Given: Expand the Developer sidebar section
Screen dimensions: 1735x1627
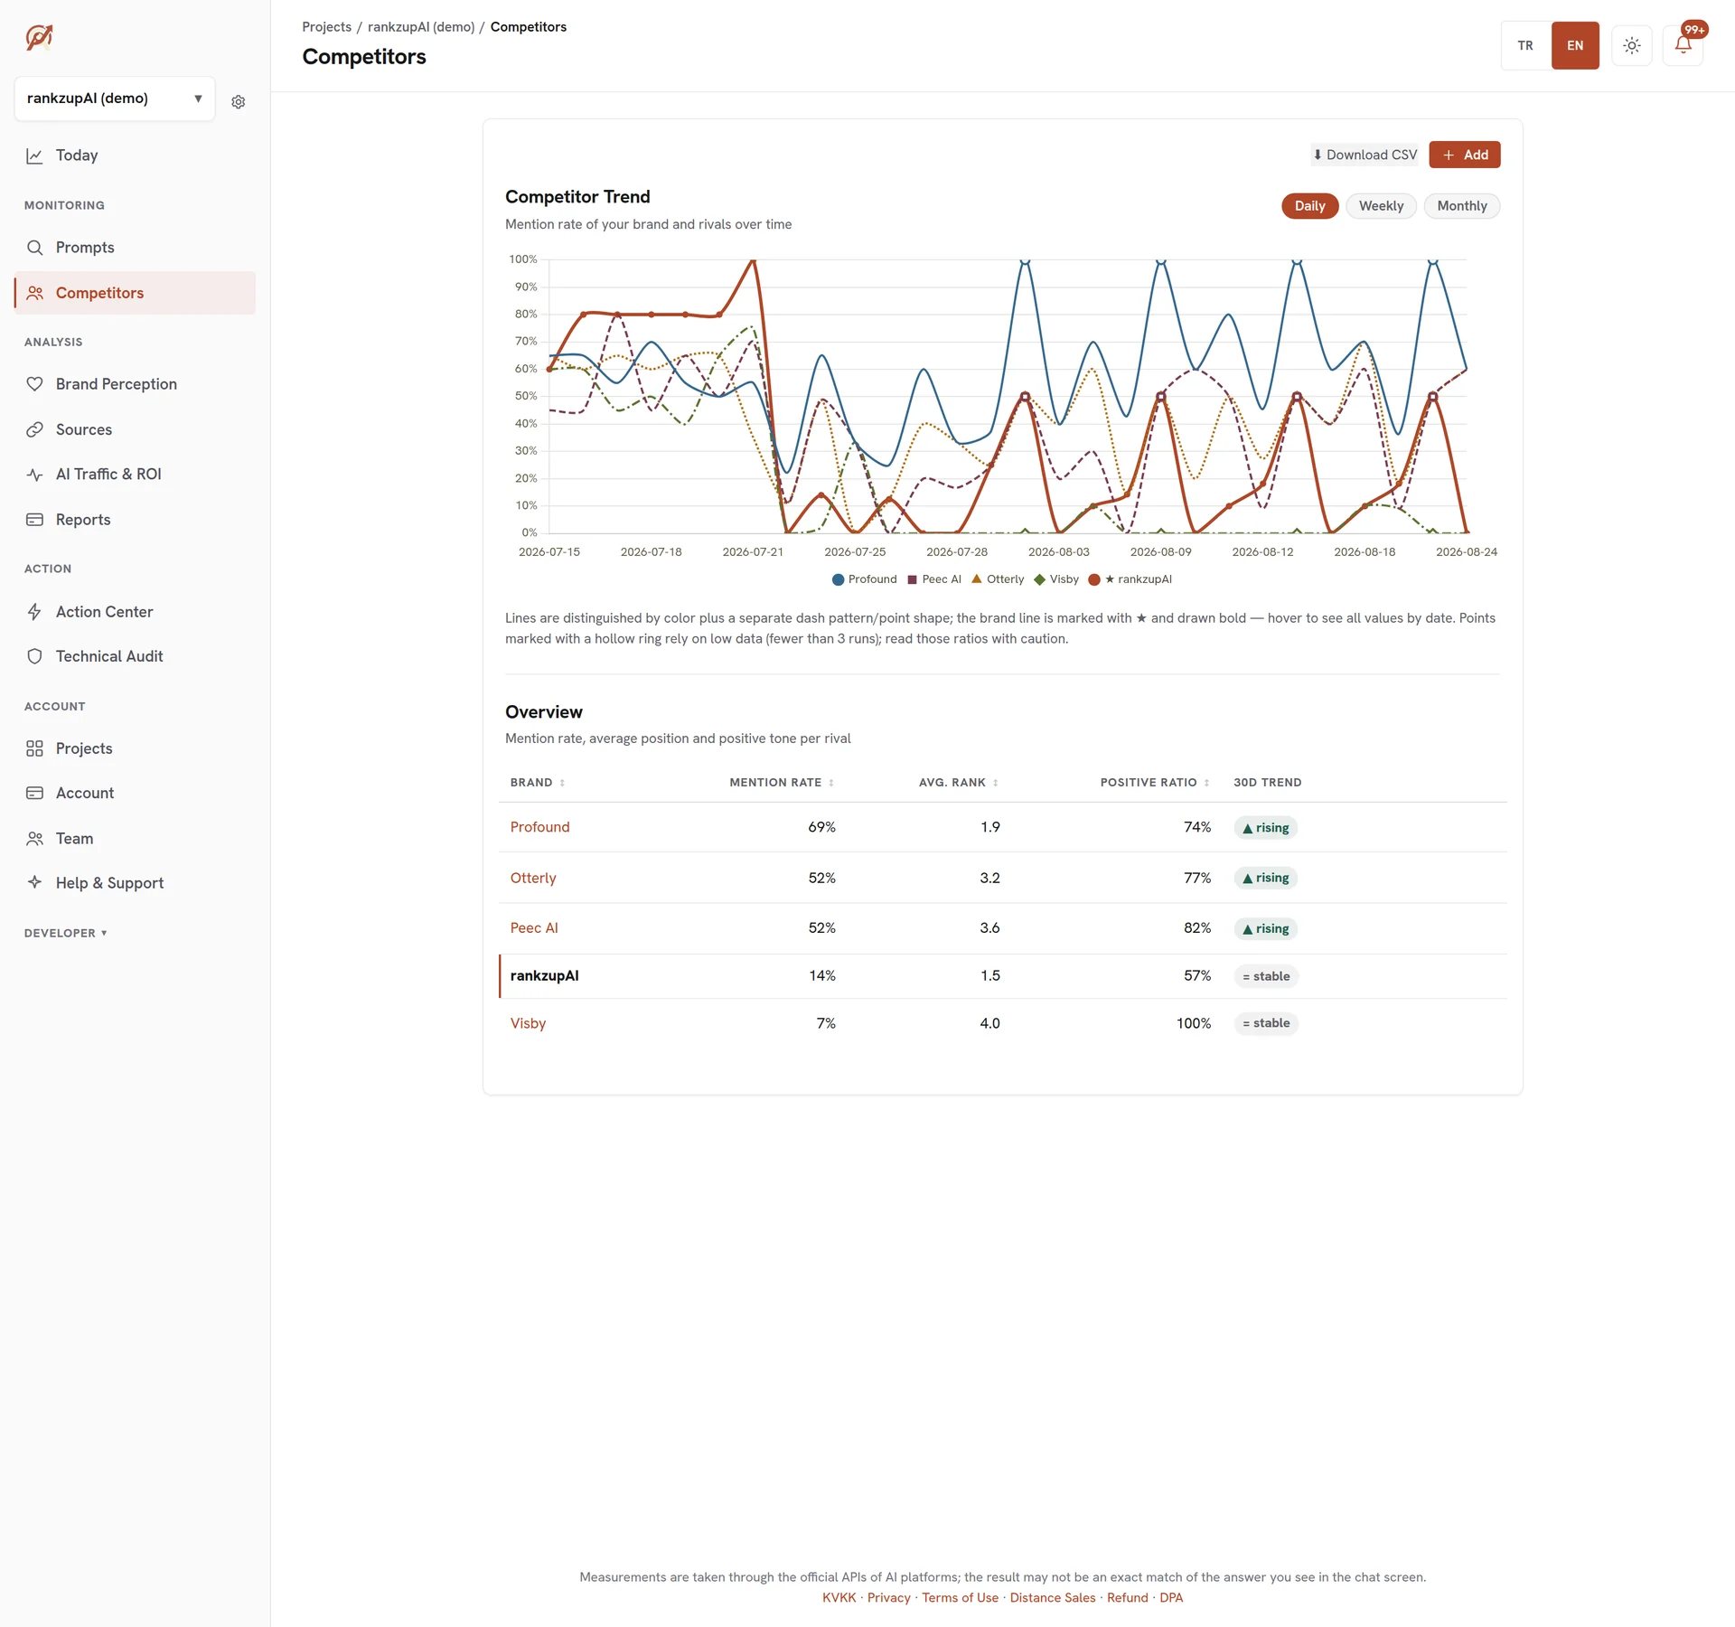Looking at the screenshot, I should click(x=65, y=933).
